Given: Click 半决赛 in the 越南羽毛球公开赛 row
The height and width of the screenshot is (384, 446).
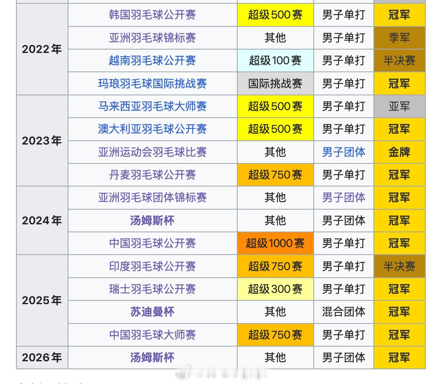Looking at the screenshot, I should (x=399, y=60).
